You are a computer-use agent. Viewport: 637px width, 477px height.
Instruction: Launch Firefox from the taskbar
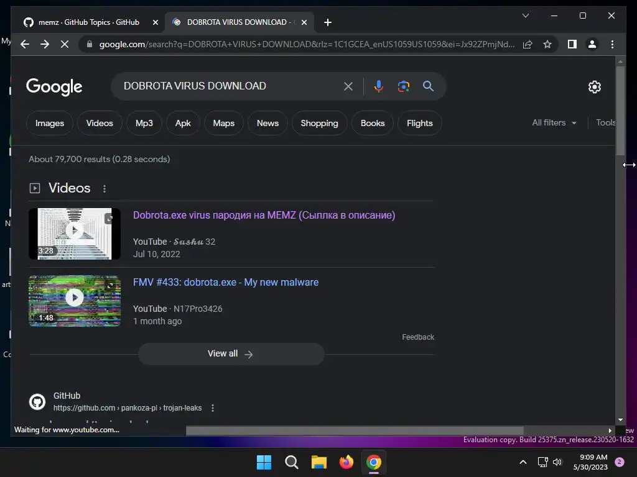346,462
